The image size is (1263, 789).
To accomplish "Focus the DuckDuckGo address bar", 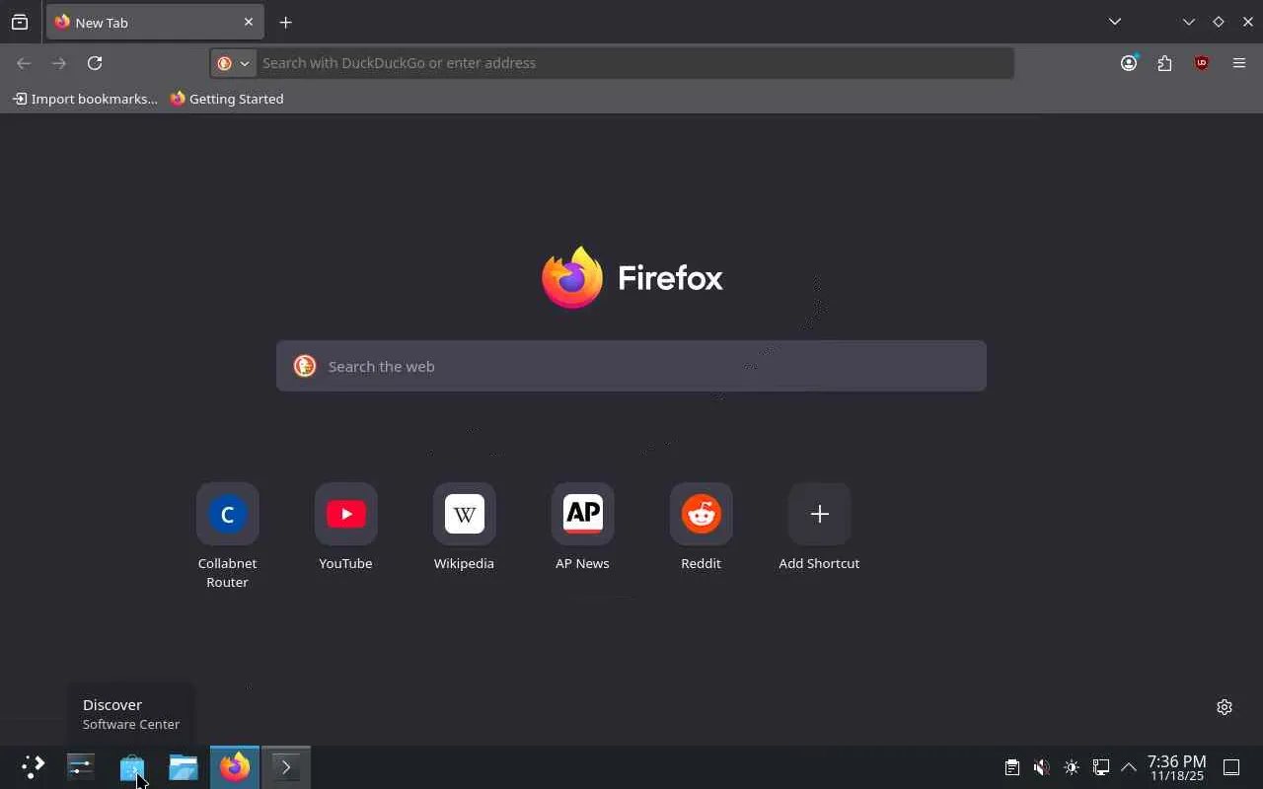I will [634, 63].
